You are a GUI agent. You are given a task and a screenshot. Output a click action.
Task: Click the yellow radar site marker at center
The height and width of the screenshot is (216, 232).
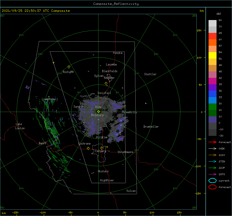[98, 112]
